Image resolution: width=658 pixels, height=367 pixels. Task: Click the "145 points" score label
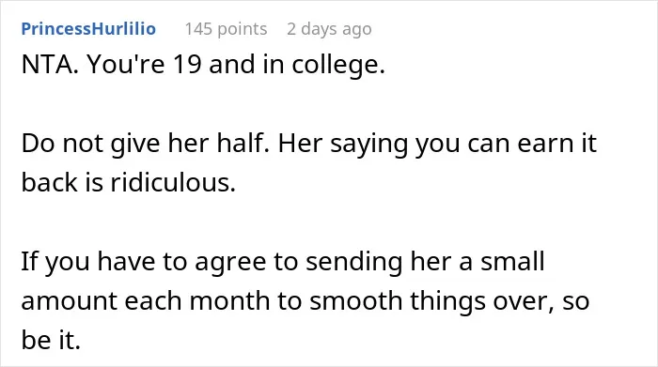tap(226, 29)
